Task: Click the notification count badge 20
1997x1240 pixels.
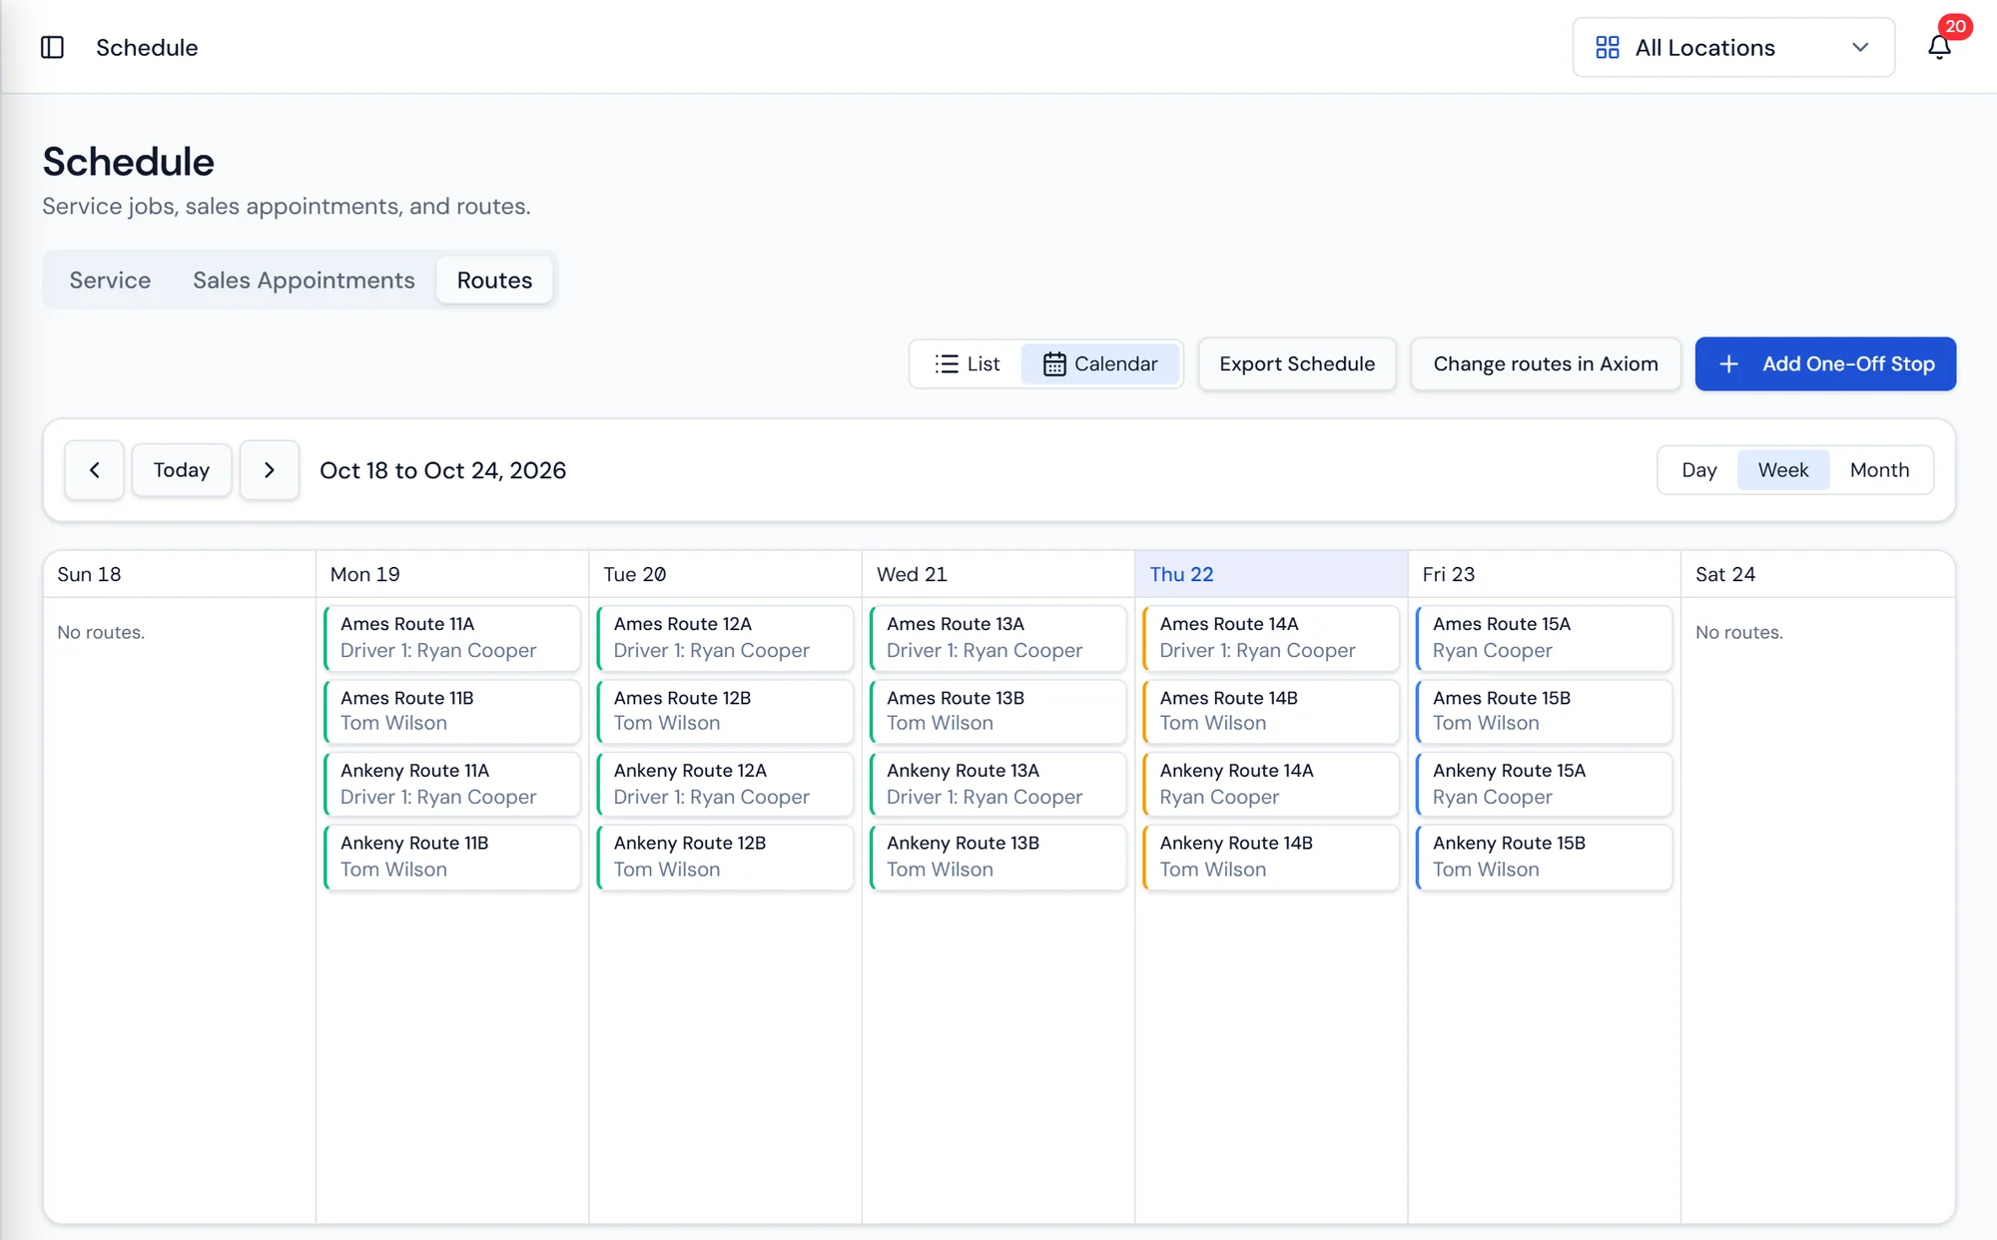Action: [x=1955, y=27]
